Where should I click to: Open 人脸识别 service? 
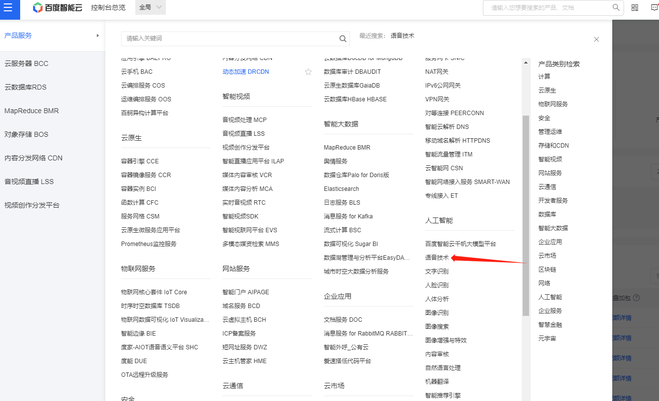pos(437,285)
